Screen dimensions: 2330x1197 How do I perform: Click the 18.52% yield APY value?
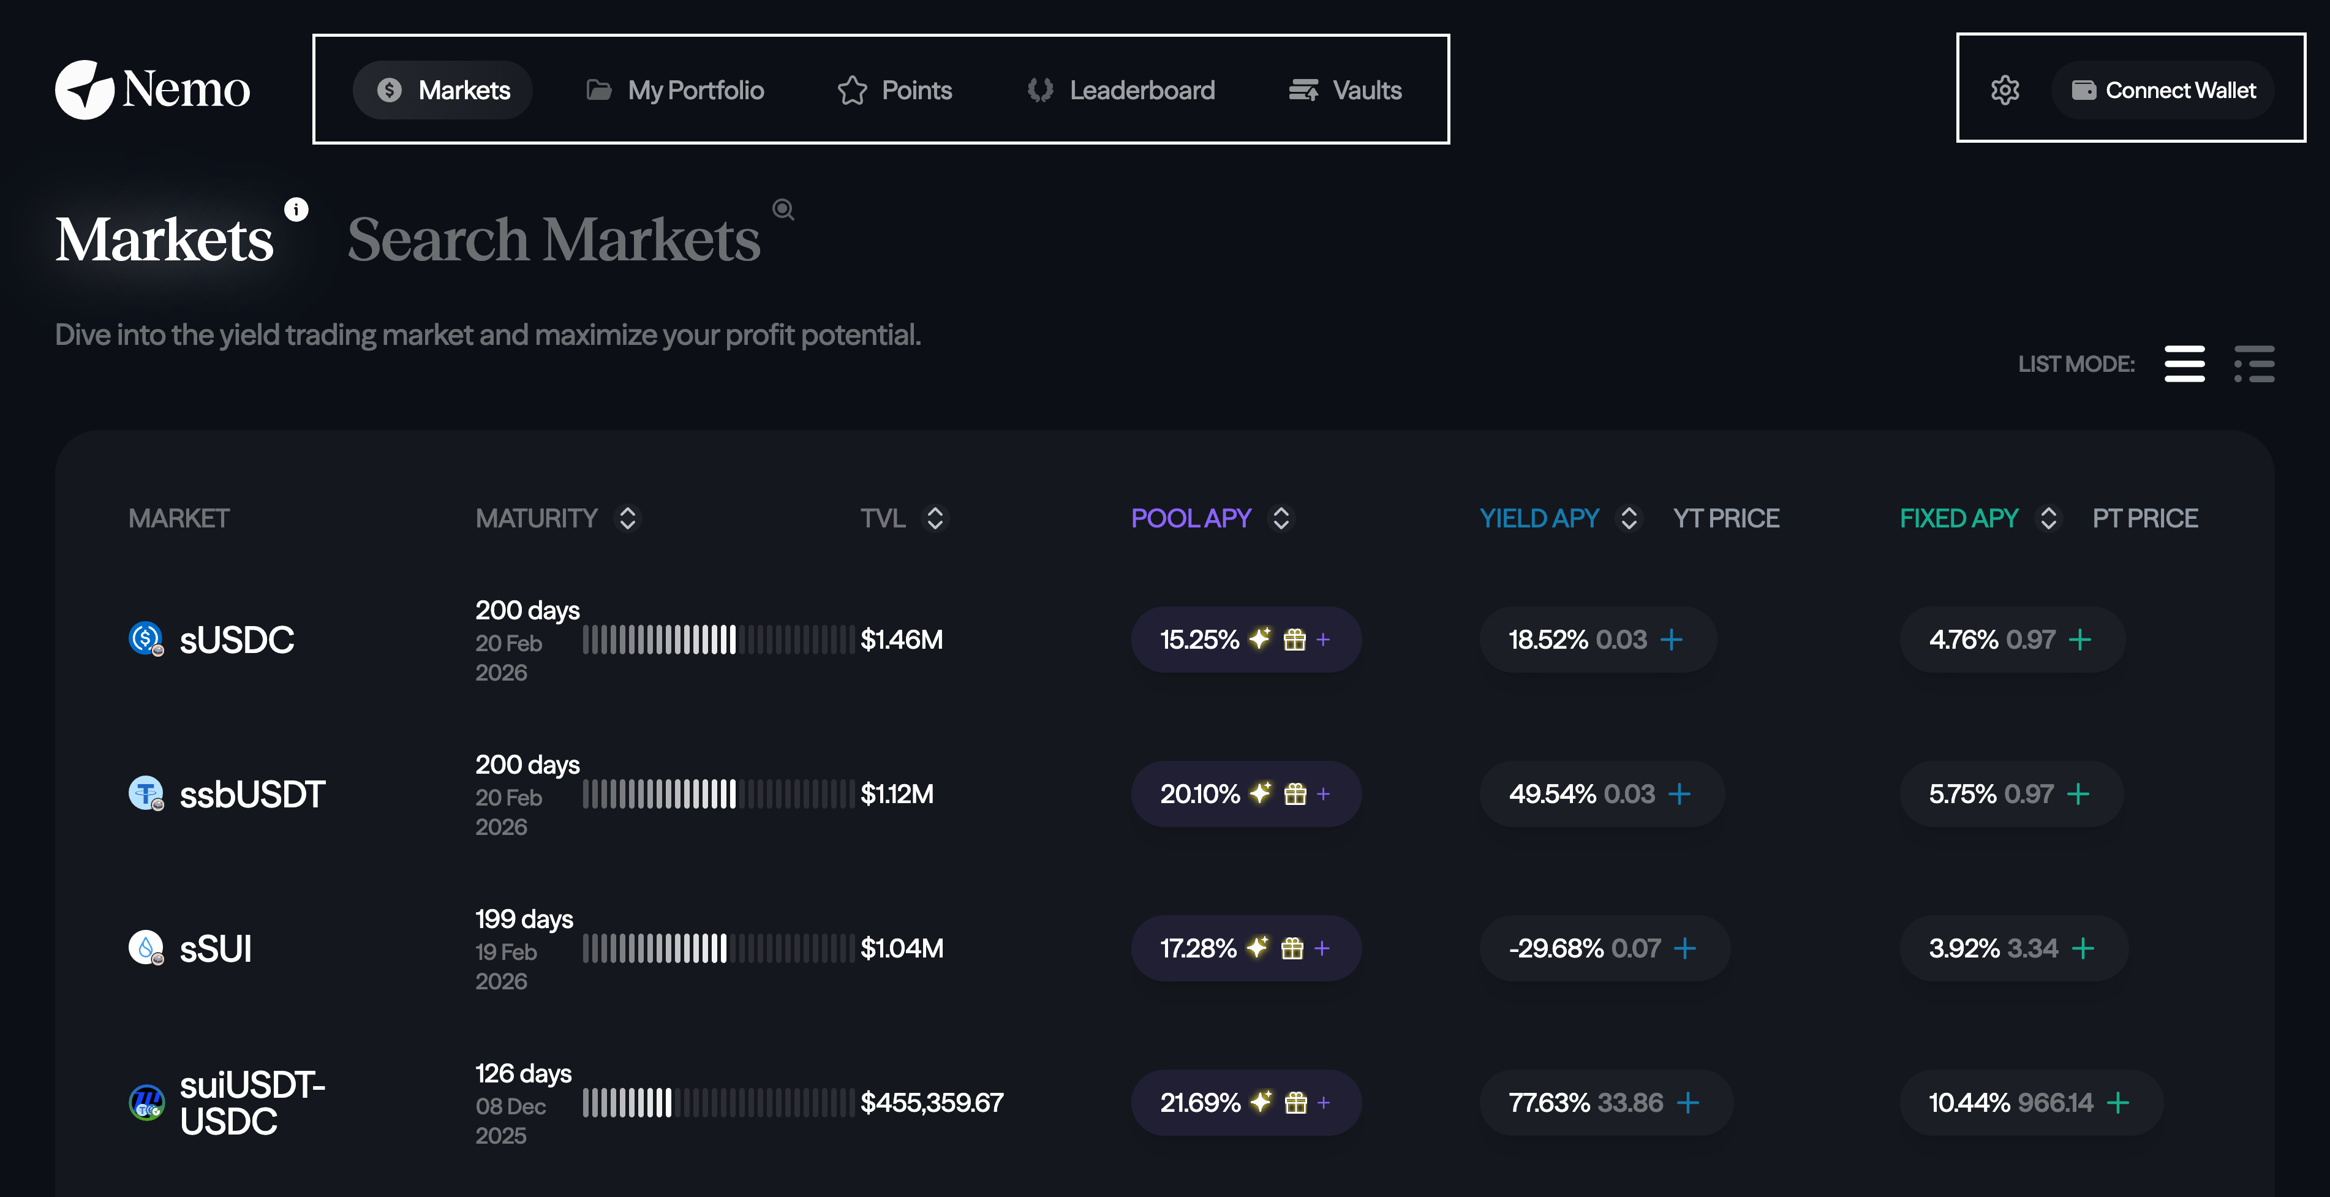pos(1548,640)
